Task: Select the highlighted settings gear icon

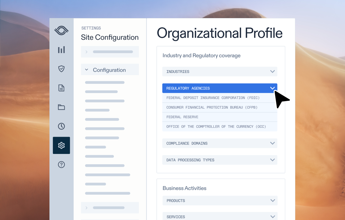Action: 61,145
